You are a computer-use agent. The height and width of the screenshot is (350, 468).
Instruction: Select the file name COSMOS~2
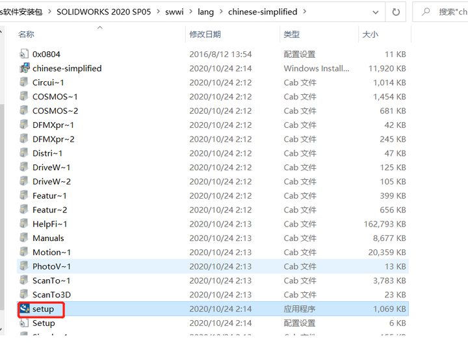(x=55, y=110)
